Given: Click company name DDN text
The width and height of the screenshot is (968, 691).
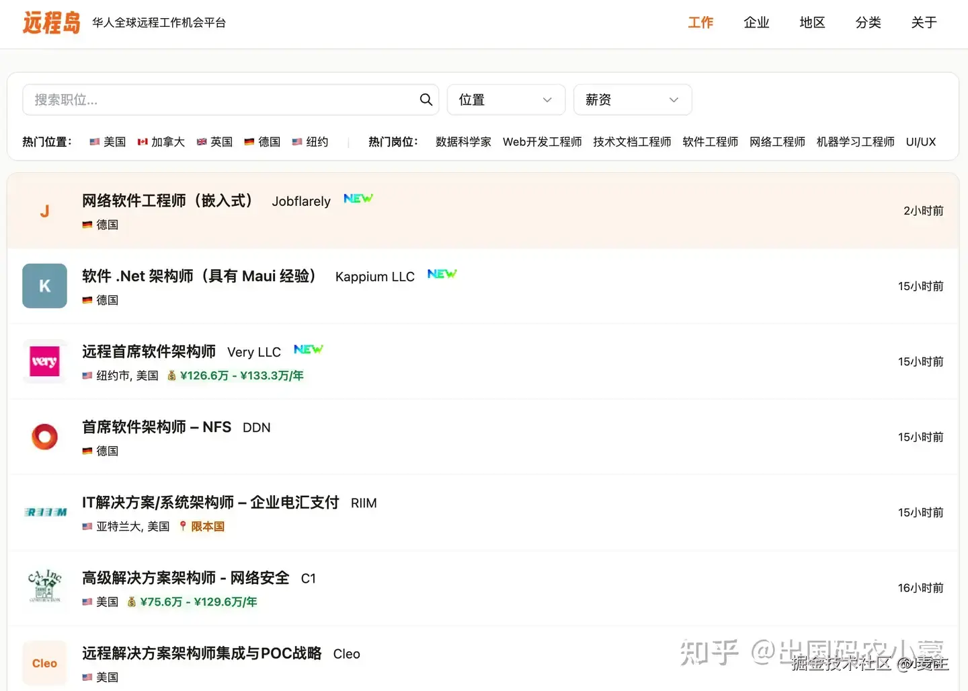Looking at the screenshot, I should pos(257,427).
